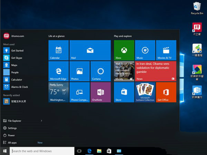Open the Phone Companion tile
The width and height of the screenshot is (207, 155).
79,92
